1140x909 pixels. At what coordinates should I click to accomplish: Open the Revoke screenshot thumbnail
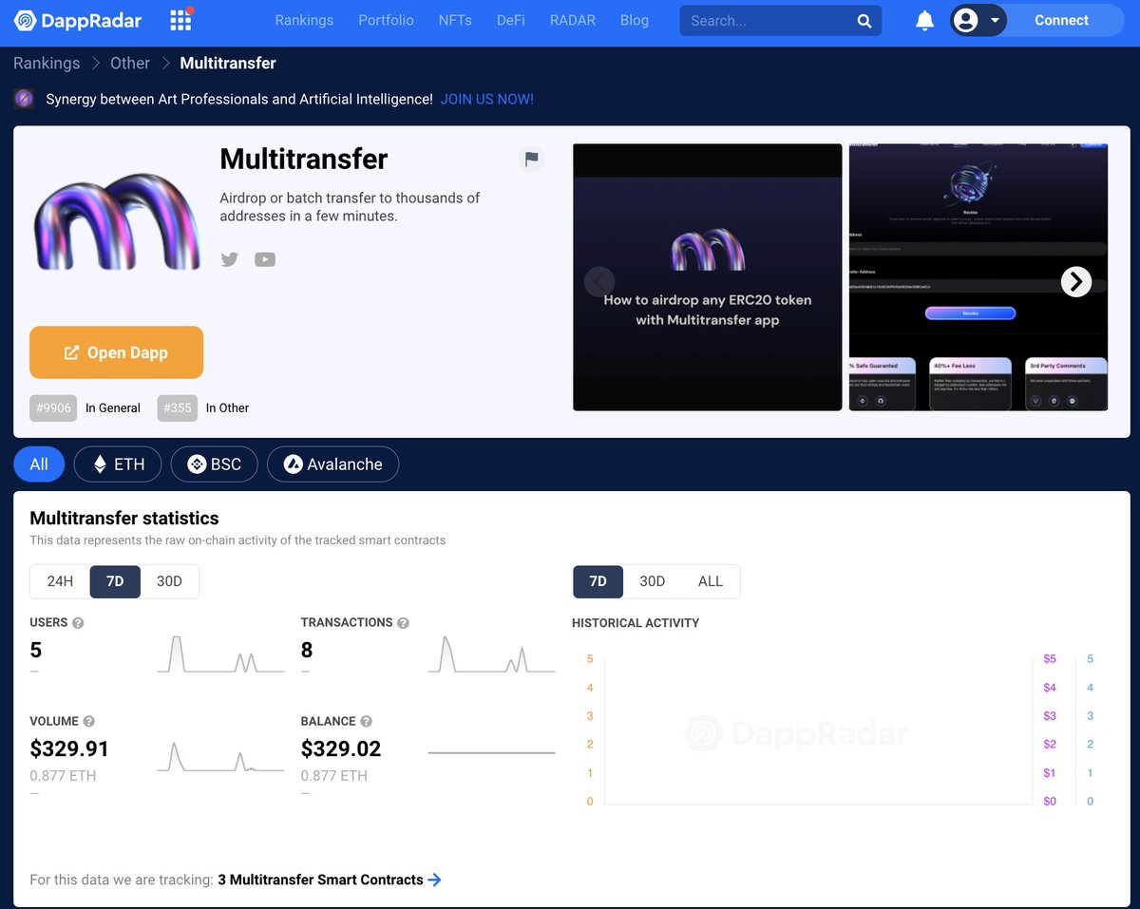tap(978, 277)
